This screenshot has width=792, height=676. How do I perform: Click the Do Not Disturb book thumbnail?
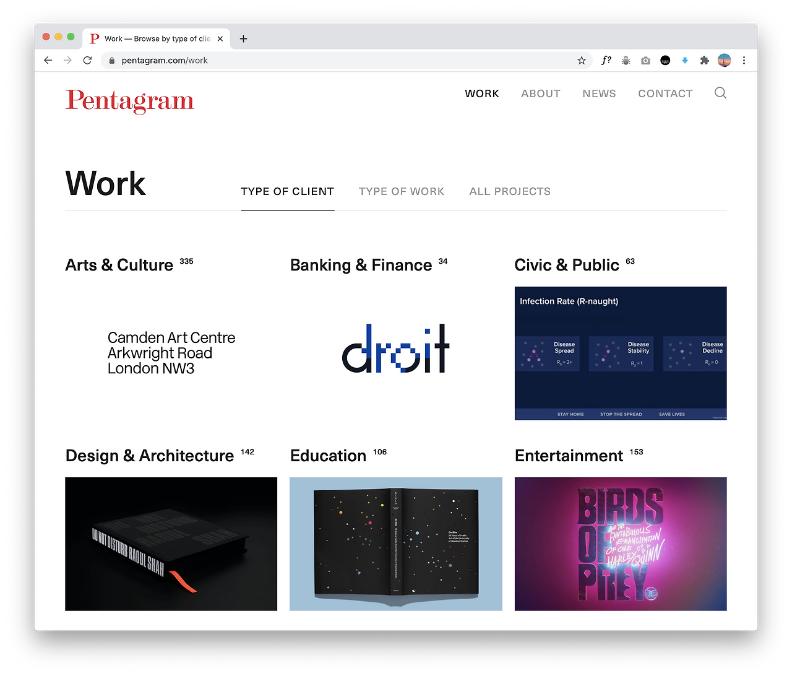[171, 544]
